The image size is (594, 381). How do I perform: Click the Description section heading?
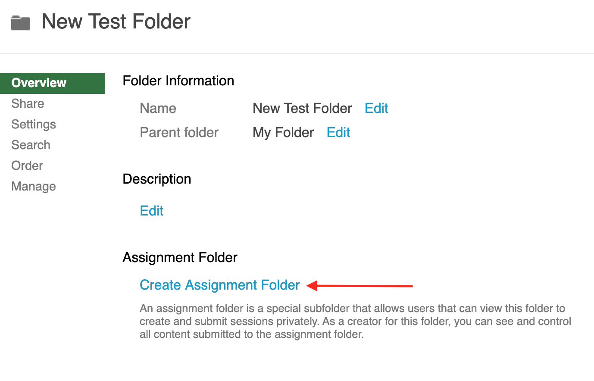[x=157, y=179]
